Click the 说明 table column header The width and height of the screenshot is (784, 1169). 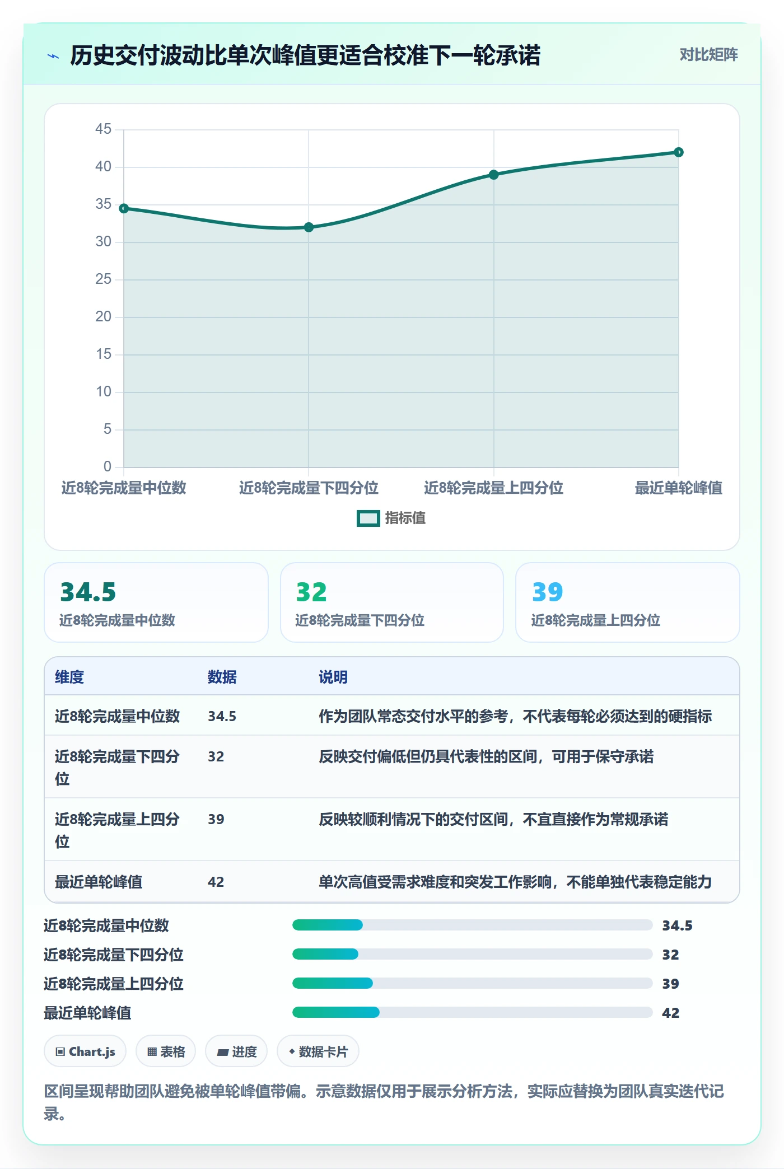[x=333, y=677]
